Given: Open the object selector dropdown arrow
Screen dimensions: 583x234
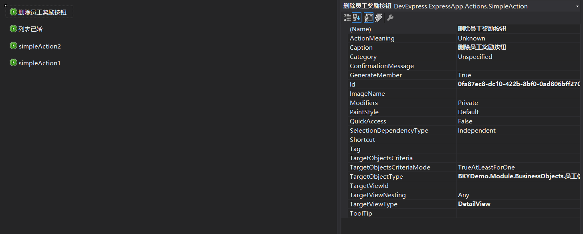Looking at the screenshot, I should [578, 6].
